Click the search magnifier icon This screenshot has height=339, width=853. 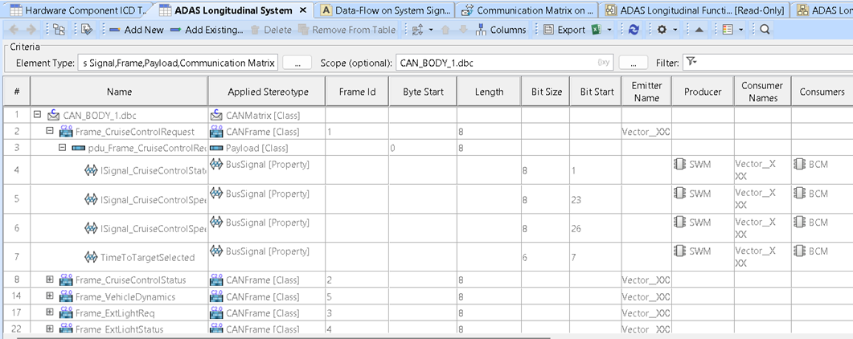[765, 30]
